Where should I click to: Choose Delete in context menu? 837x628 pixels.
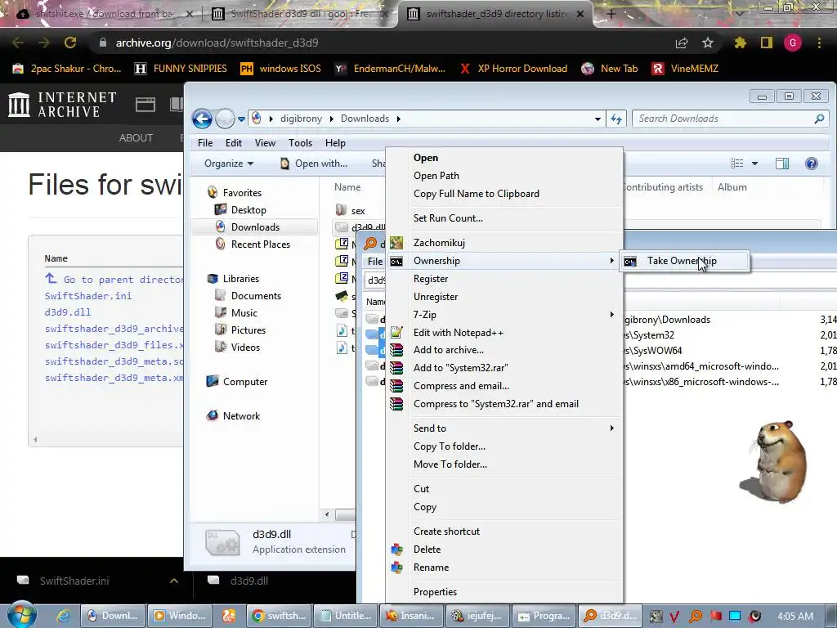[427, 549]
